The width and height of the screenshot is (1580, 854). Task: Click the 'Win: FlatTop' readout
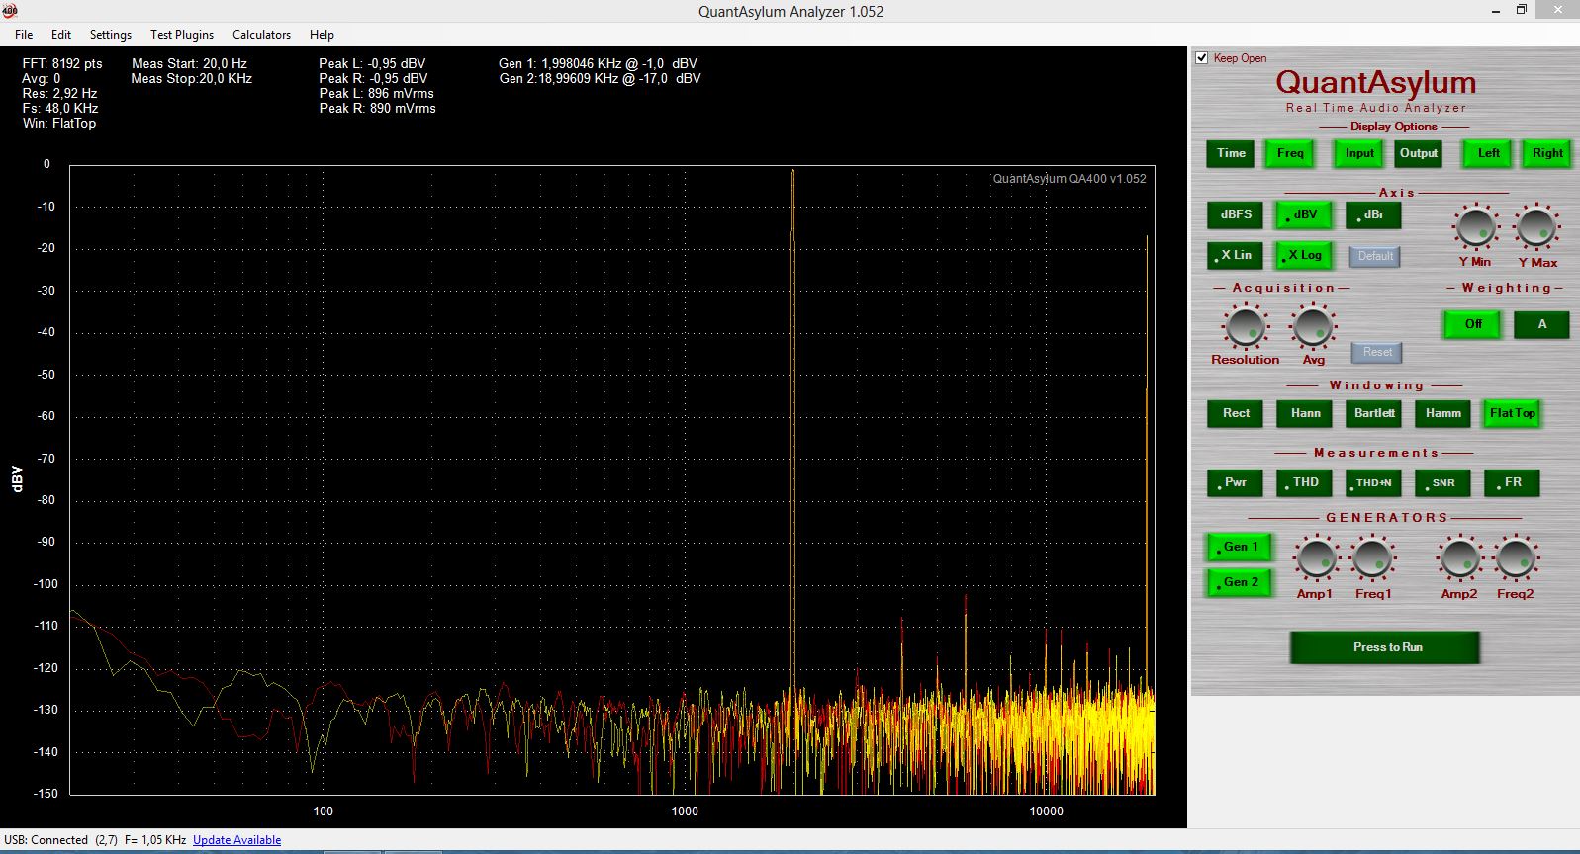point(59,124)
